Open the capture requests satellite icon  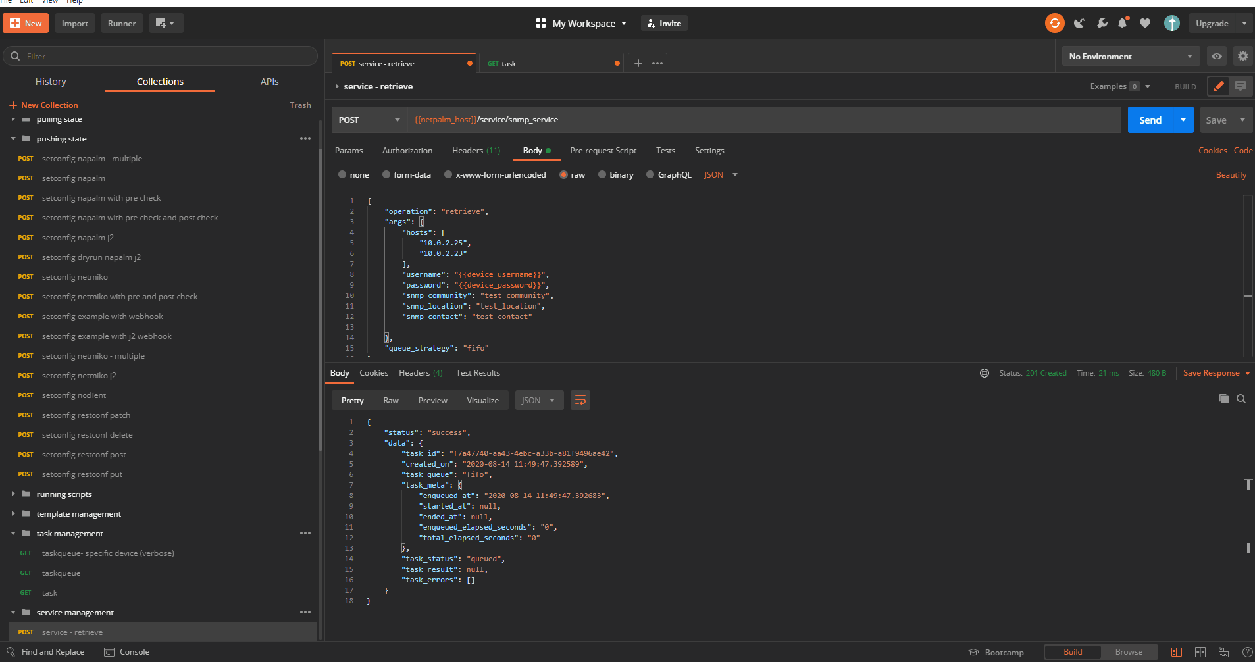click(1079, 23)
